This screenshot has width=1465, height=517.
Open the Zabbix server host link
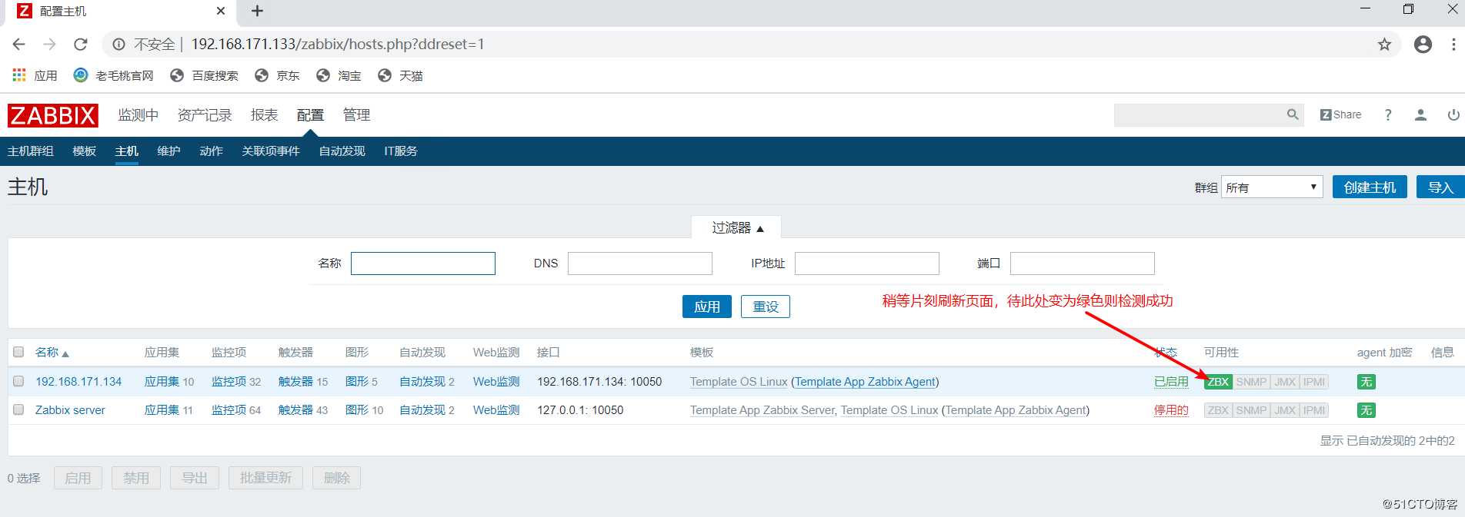click(70, 410)
